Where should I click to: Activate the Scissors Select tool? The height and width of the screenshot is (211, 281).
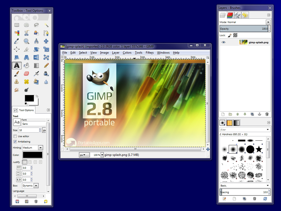point(26,33)
